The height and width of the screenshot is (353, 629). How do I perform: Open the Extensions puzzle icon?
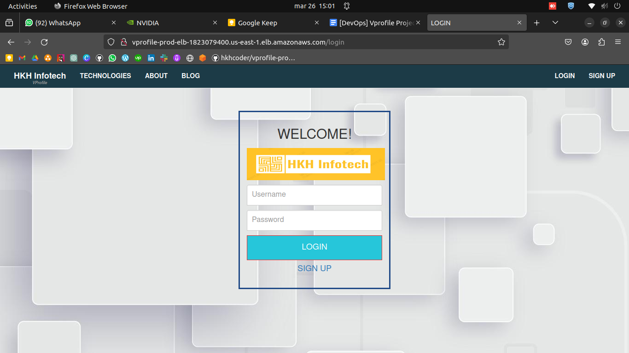[601, 42]
